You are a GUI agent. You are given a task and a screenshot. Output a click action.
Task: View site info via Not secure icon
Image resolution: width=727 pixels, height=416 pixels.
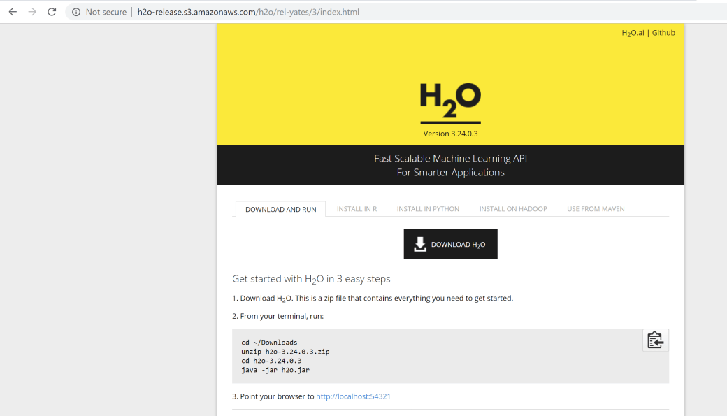[x=76, y=12]
